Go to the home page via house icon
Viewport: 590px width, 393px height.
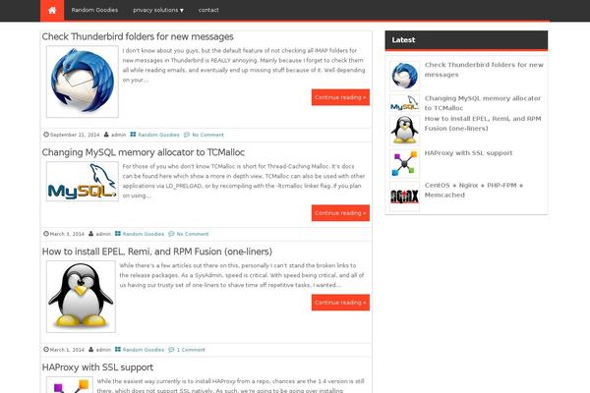pos(52,10)
